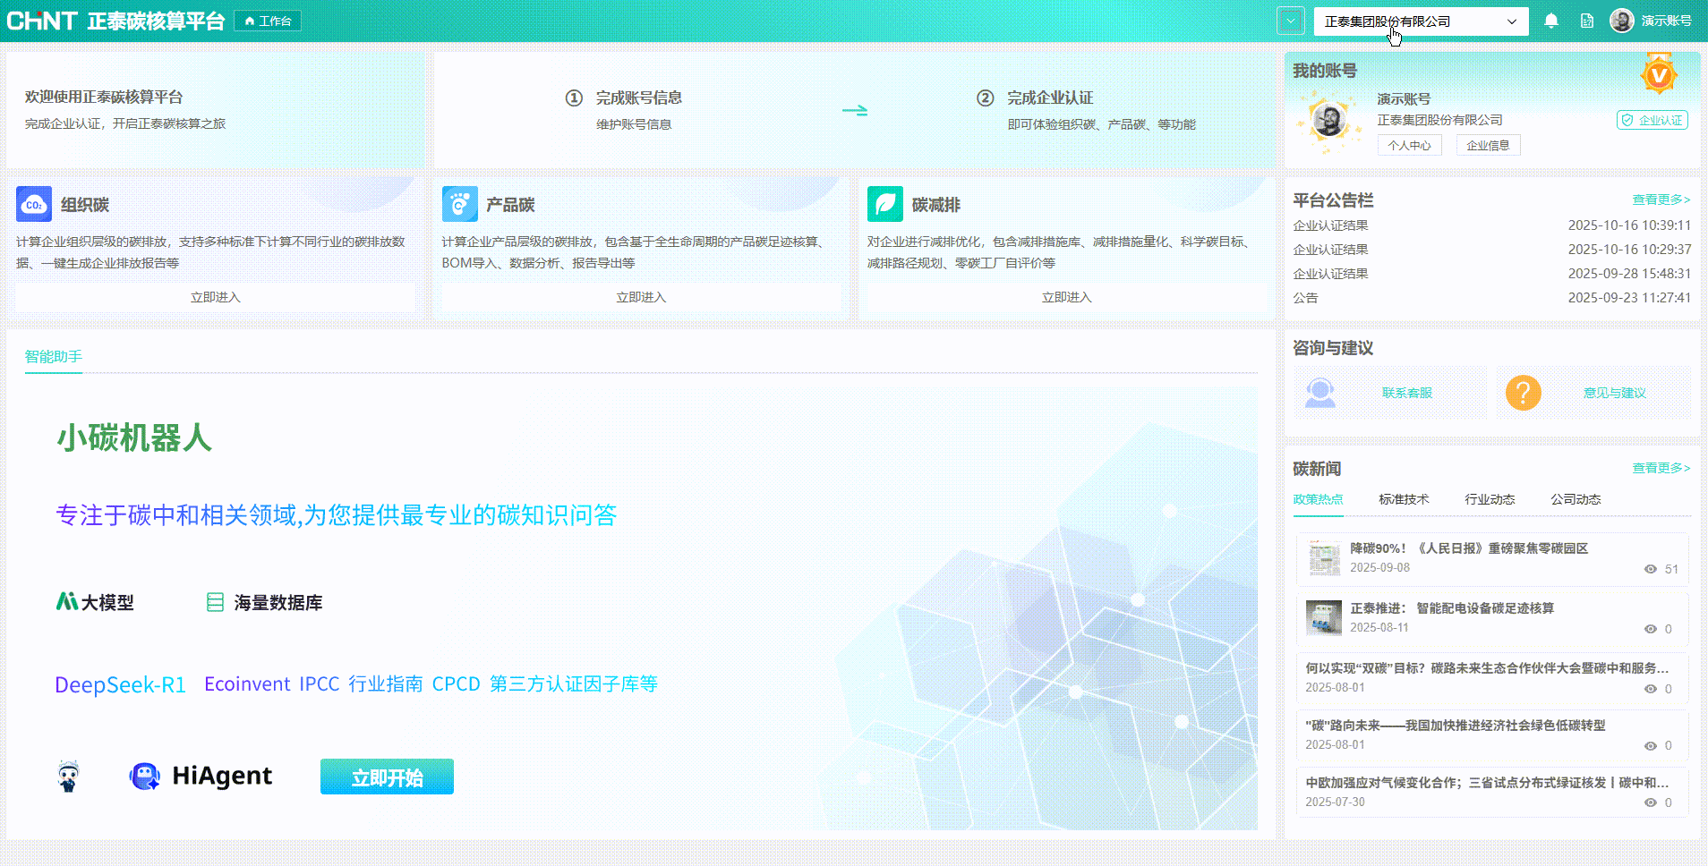This screenshot has width=1708, height=866.
Task: Open the 公告 entry dated 2025-09-23
Action: pyautogui.click(x=1491, y=298)
